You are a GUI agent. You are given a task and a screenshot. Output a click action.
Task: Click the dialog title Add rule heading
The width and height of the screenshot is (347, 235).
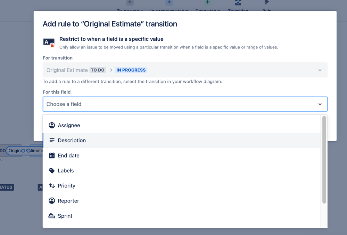[110, 24]
